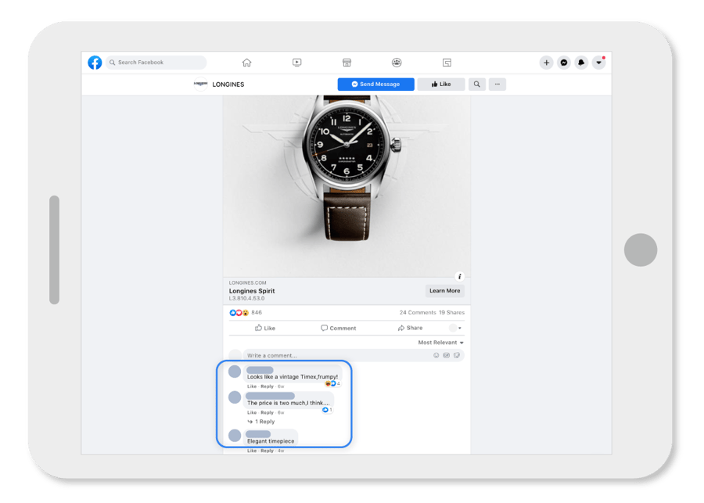Open the page more options ellipsis
The height and width of the screenshot is (503, 704).
497,84
